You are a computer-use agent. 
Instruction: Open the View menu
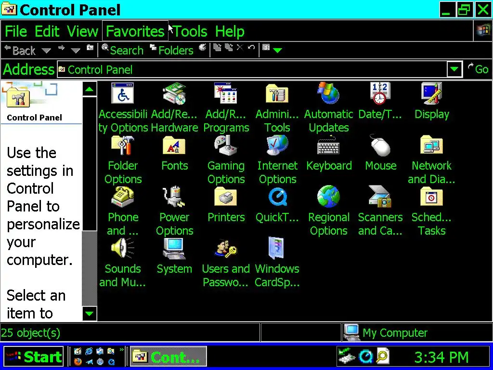pyautogui.click(x=83, y=31)
